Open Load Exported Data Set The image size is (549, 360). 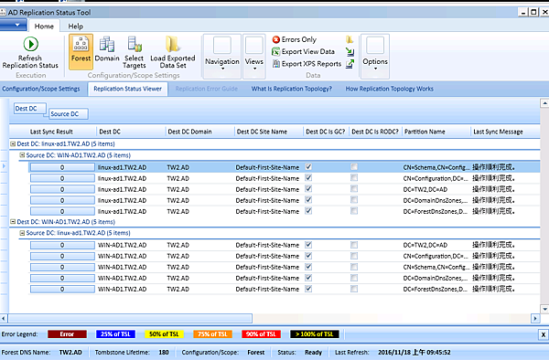pyautogui.click(x=173, y=52)
